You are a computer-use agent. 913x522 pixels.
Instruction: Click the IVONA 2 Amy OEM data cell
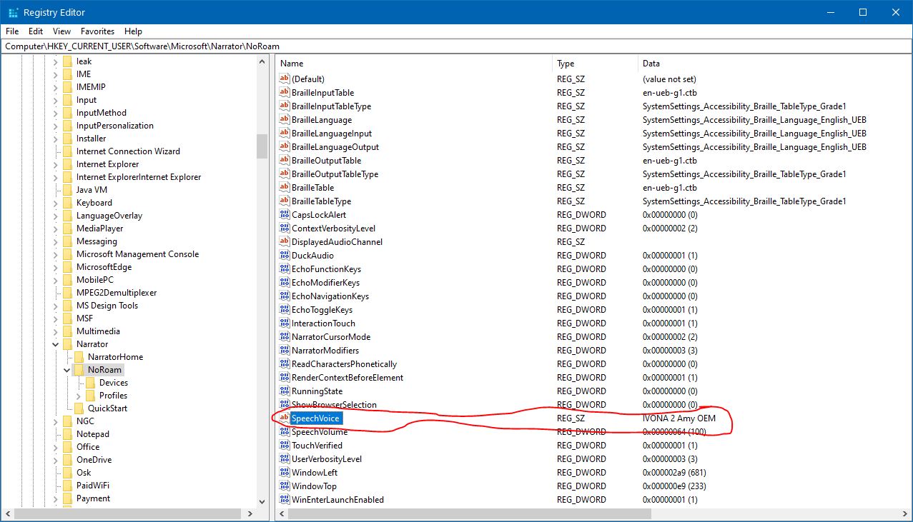point(679,418)
